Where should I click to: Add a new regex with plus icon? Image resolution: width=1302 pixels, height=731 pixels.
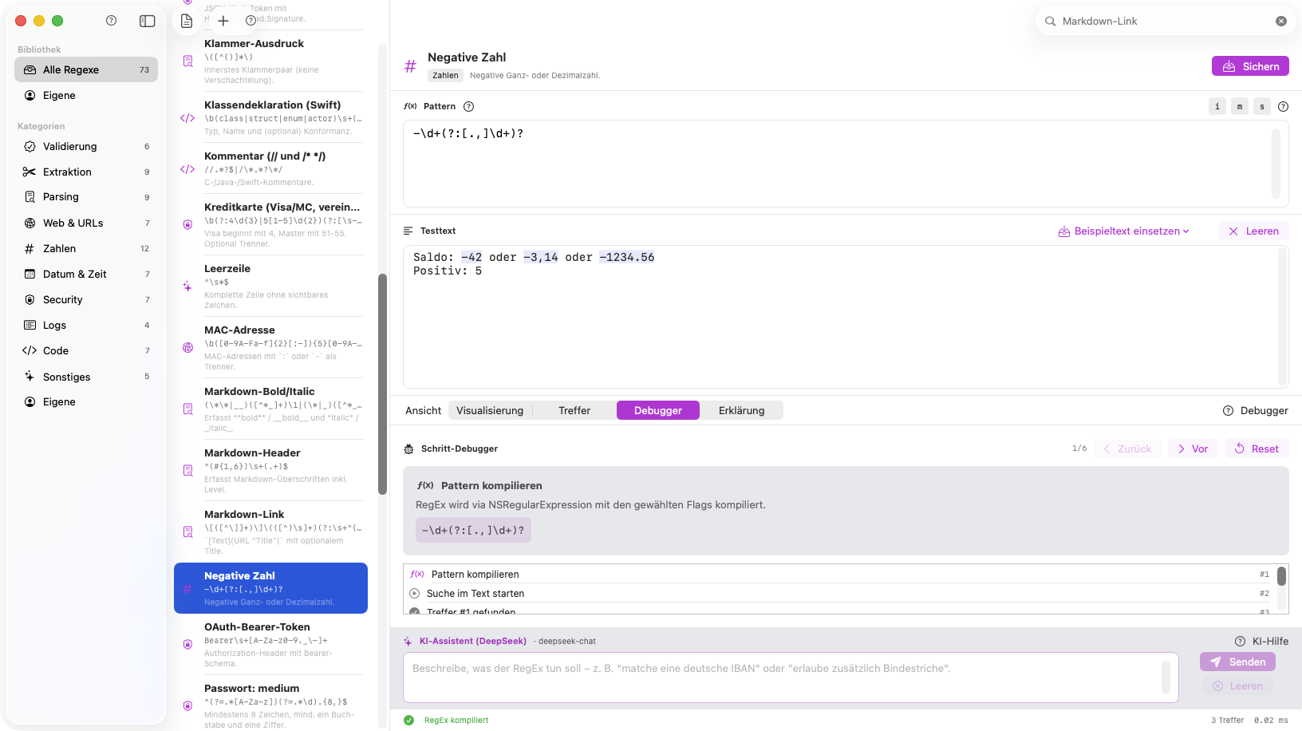coord(223,21)
